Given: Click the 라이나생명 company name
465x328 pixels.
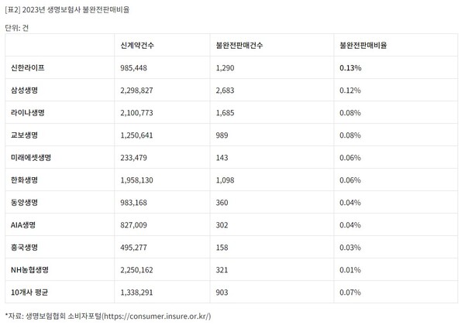Looking at the screenshot, I should [29, 113].
